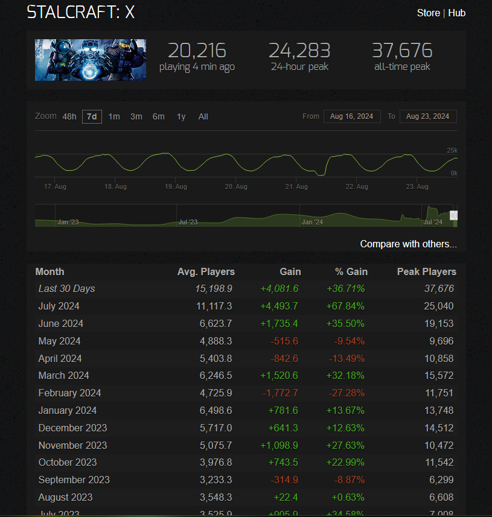Click the 15,572 peak for March 2024
This screenshot has width=492, height=517.
tap(439, 376)
